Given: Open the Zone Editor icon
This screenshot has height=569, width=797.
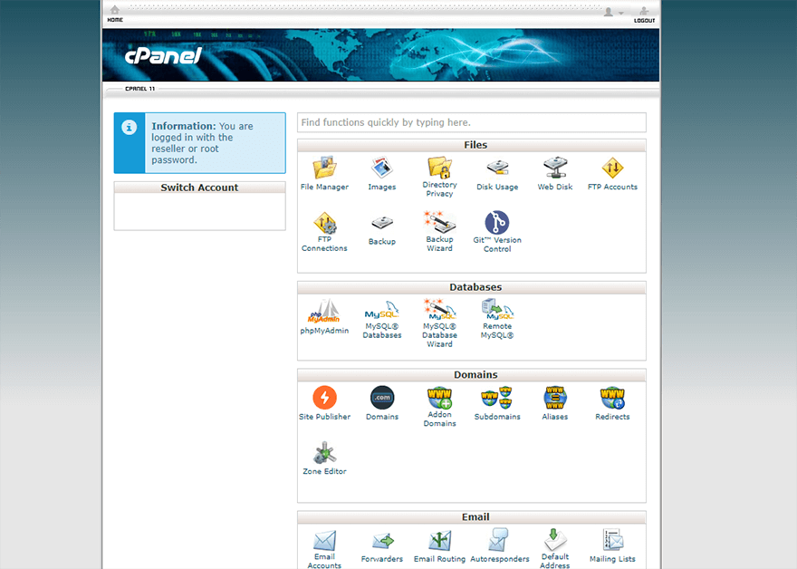Looking at the screenshot, I should click(324, 452).
